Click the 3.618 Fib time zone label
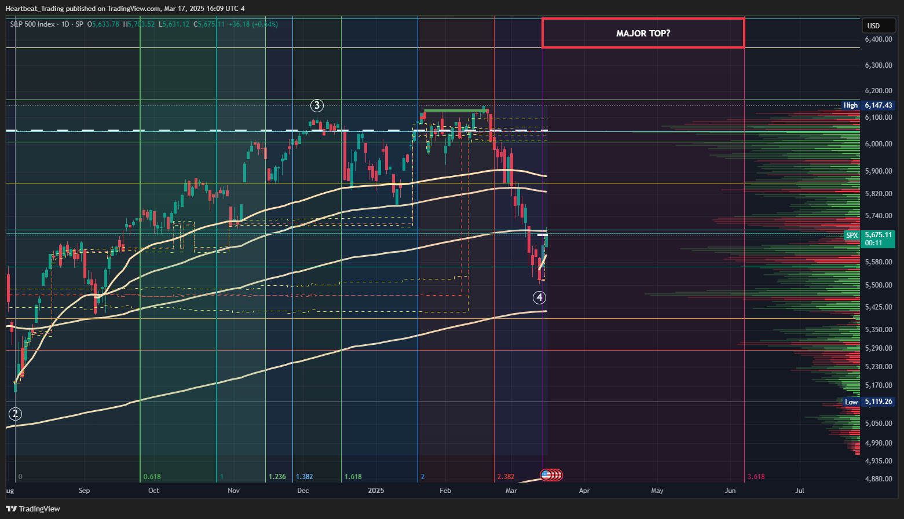Image resolution: width=904 pixels, height=519 pixels. click(756, 477)
